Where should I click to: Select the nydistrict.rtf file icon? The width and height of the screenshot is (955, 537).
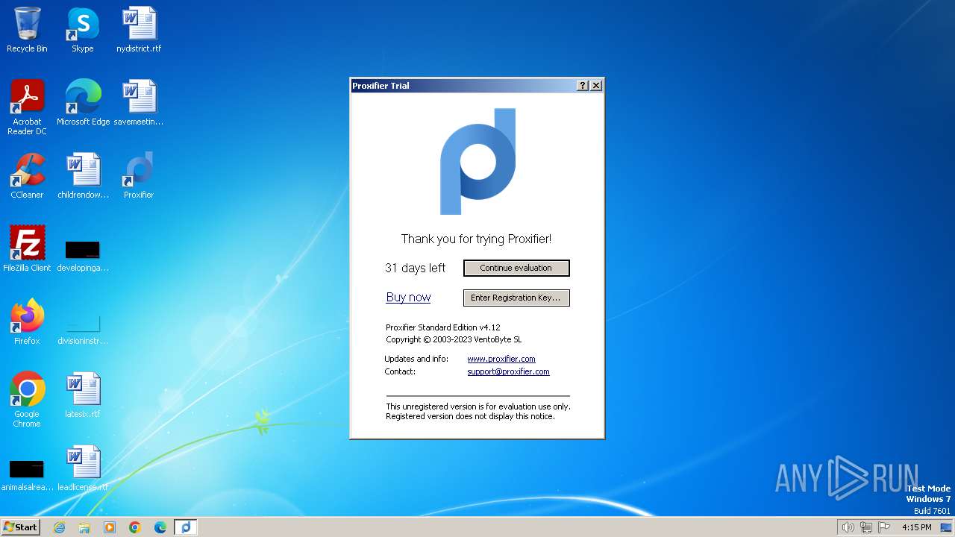(139, 31)
